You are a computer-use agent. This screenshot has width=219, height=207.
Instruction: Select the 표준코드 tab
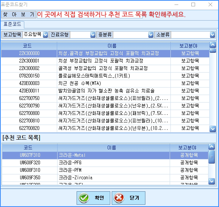click(12, 24)
